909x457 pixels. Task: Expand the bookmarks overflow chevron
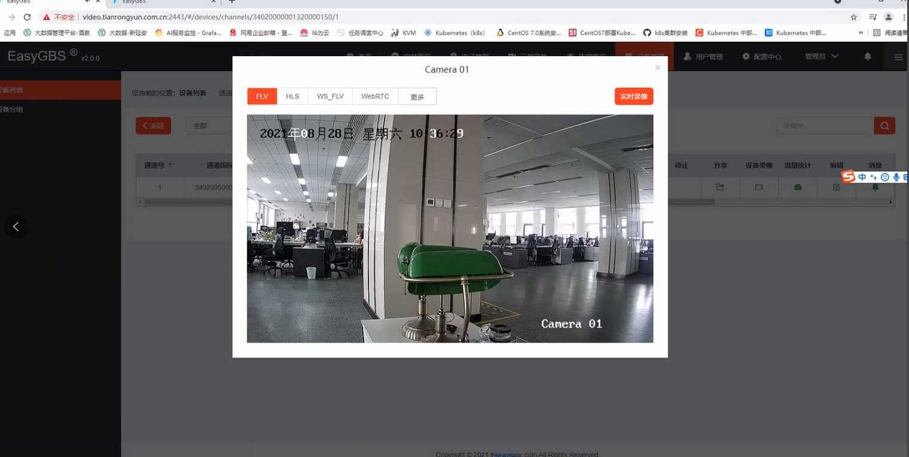[x=861, y=33]
